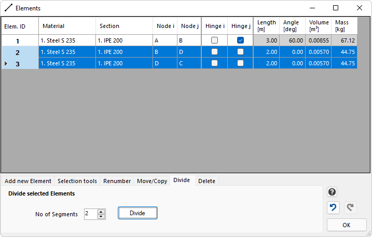Click the Hinge i column header
The width and height of the screenshot is (372, 237).
[x=214, y=26]
